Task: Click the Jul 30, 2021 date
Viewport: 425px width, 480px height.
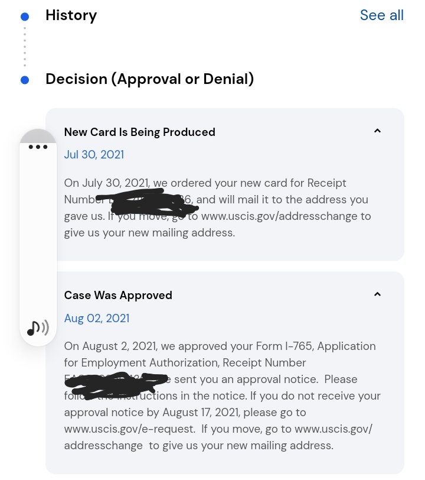Action: point(94,155)
